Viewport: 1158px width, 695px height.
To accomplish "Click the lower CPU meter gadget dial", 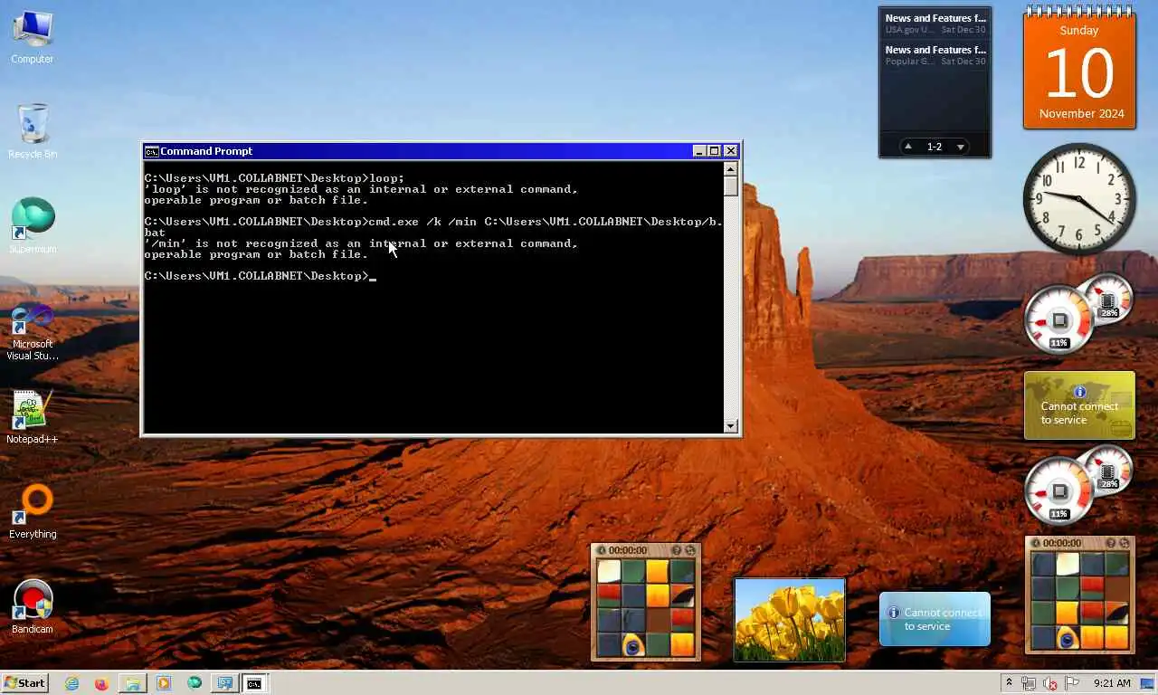I will 1059,491.
